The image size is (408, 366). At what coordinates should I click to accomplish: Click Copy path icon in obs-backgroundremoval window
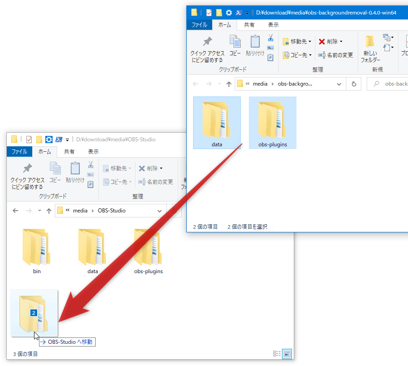271,48
